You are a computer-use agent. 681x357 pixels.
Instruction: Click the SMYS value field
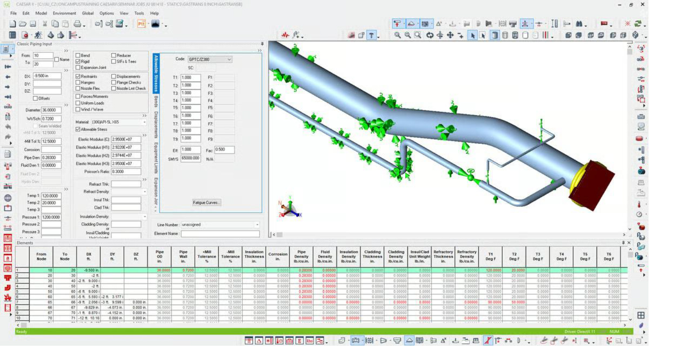click(x=190, y=158)
